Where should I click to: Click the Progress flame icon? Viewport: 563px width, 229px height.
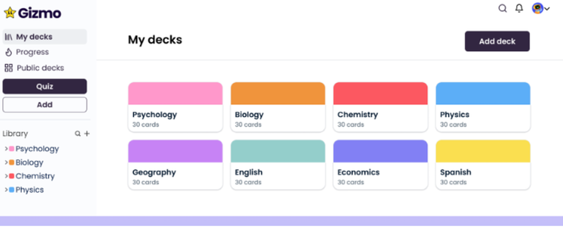tap(8, 52)
